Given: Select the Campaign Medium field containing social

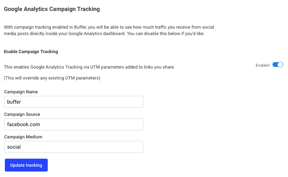Looking at the screenshot, I should (74, 147).
